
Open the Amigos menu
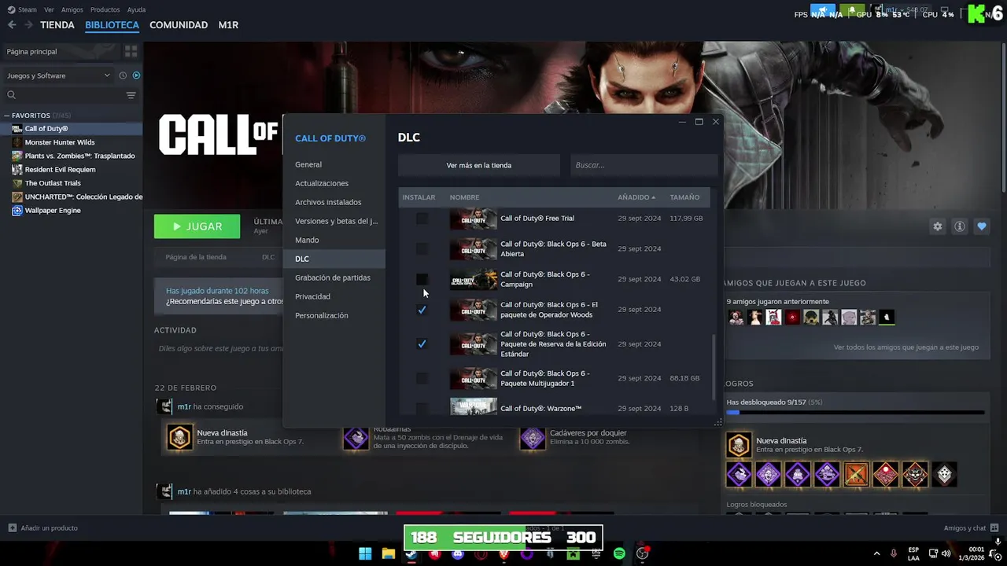[x=72, y=9]
